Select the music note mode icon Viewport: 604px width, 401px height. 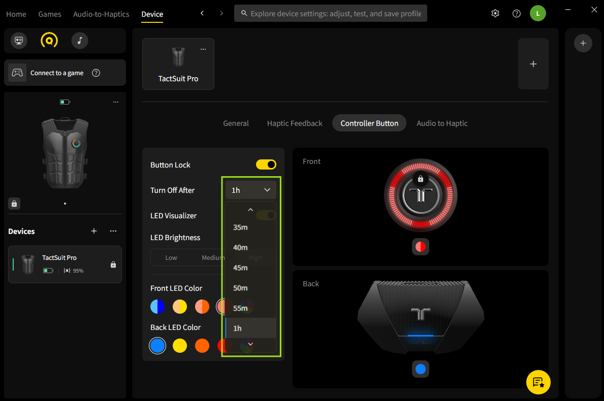click(x=80, y=41)
